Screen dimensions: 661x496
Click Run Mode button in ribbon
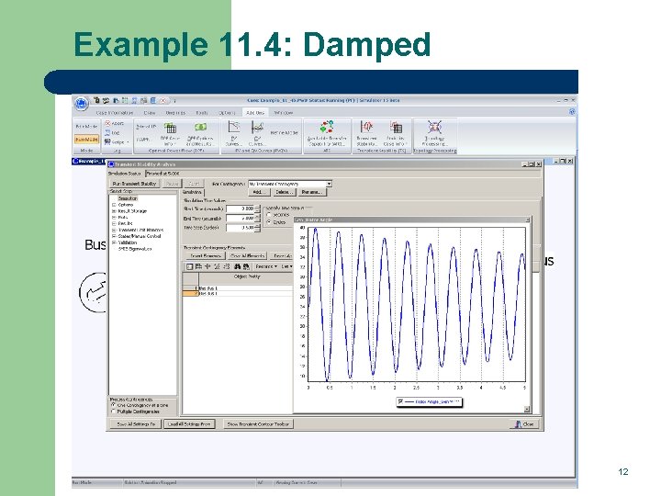[87, 140]
